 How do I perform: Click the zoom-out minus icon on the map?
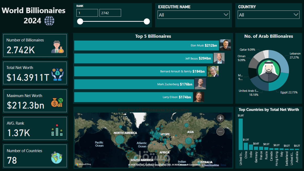[x=220, y=131]
